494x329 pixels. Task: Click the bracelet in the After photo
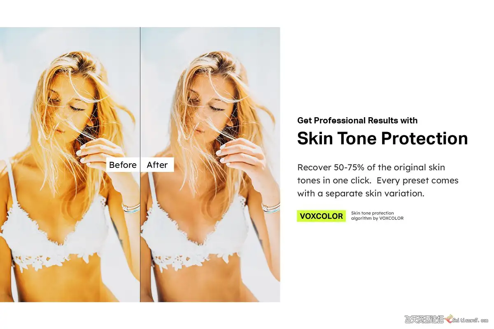pos(271,208)
